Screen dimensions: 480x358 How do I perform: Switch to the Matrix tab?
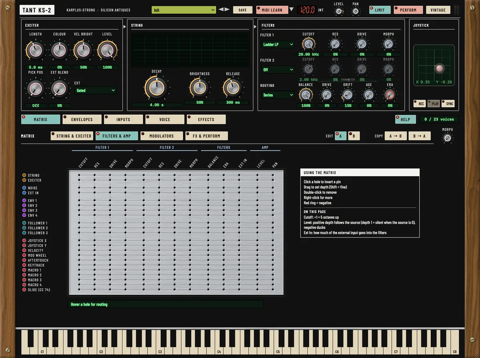click(41, 119)
